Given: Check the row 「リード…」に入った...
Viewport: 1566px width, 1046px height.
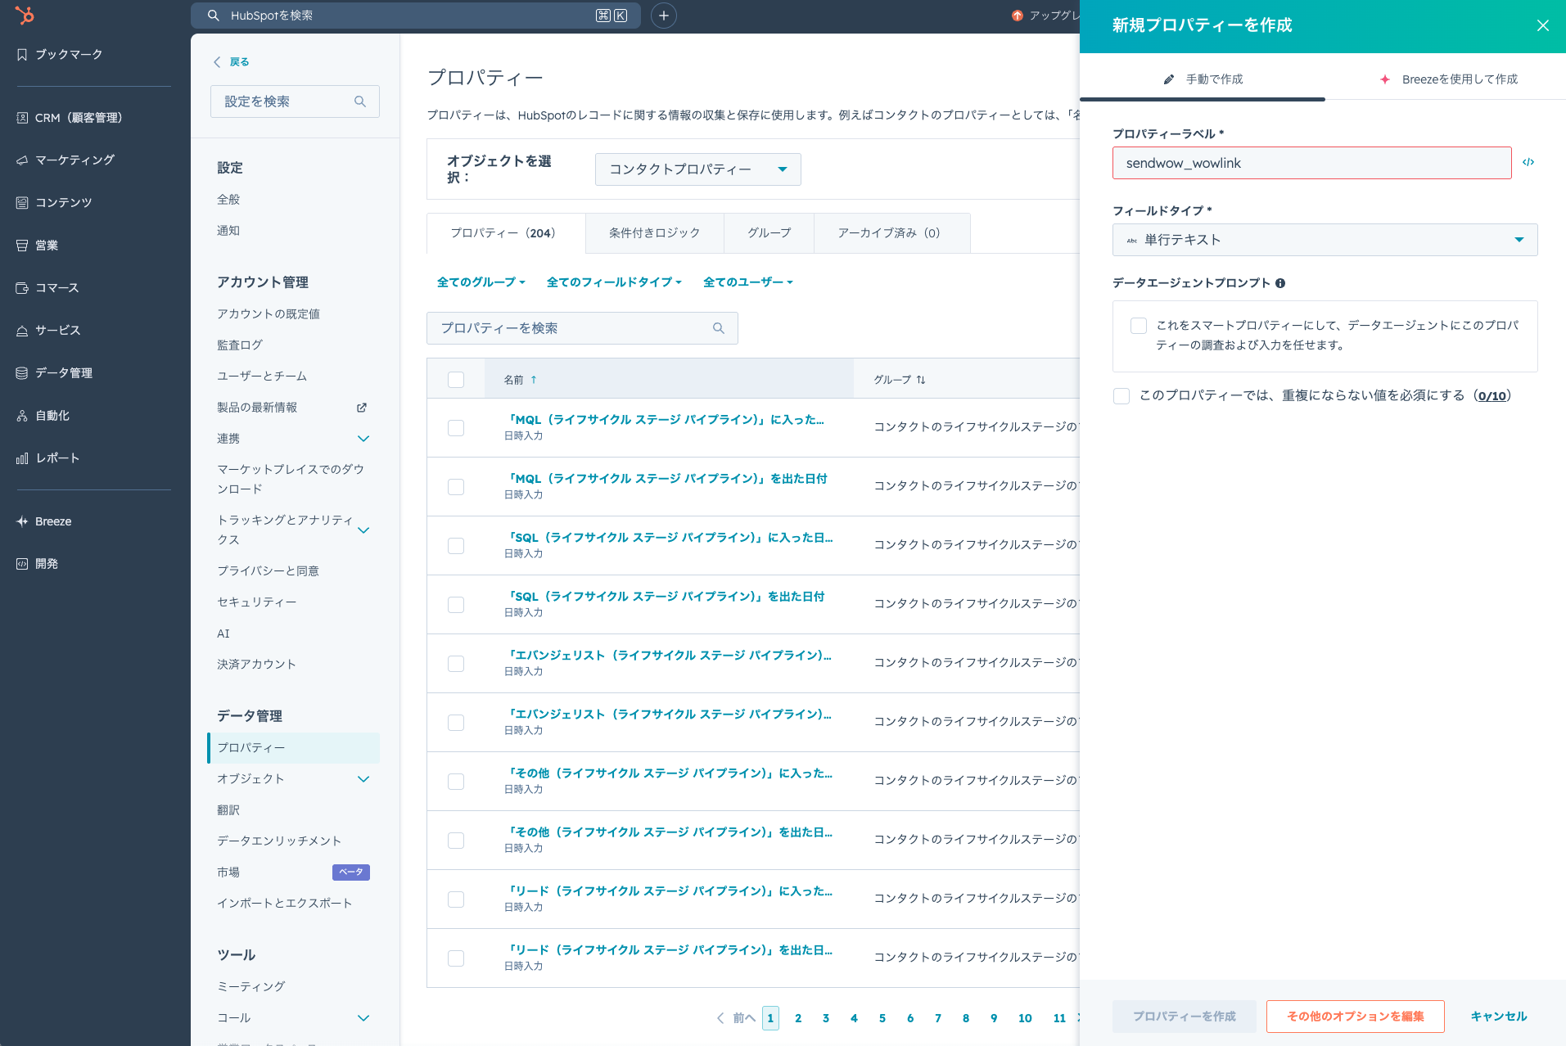Looking at the screenshot, I should [456, 899].
